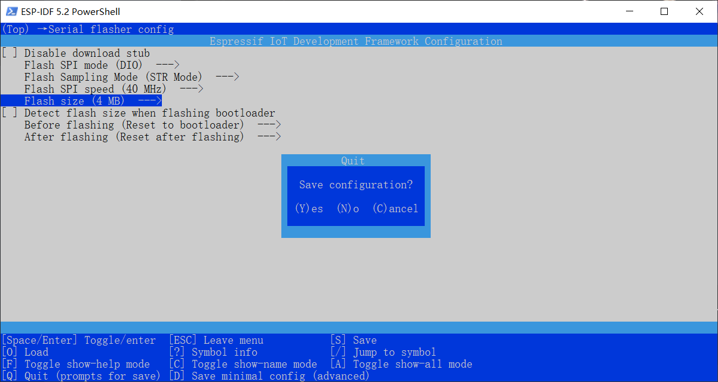This screenshot has height=382, width=718.
Task: Choose (Y)es in the Save configuration dialog
Action: [x=309, y=209]
